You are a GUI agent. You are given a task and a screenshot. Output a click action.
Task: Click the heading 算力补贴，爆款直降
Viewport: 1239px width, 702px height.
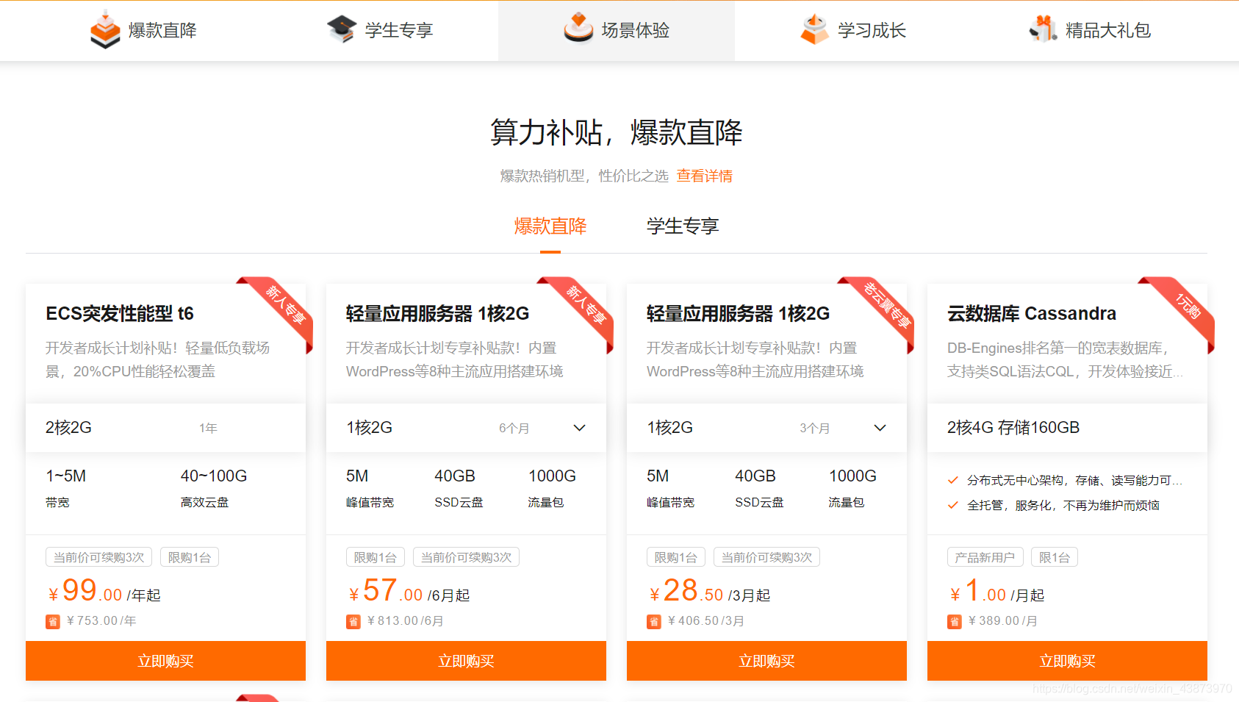tap(617, 132)
